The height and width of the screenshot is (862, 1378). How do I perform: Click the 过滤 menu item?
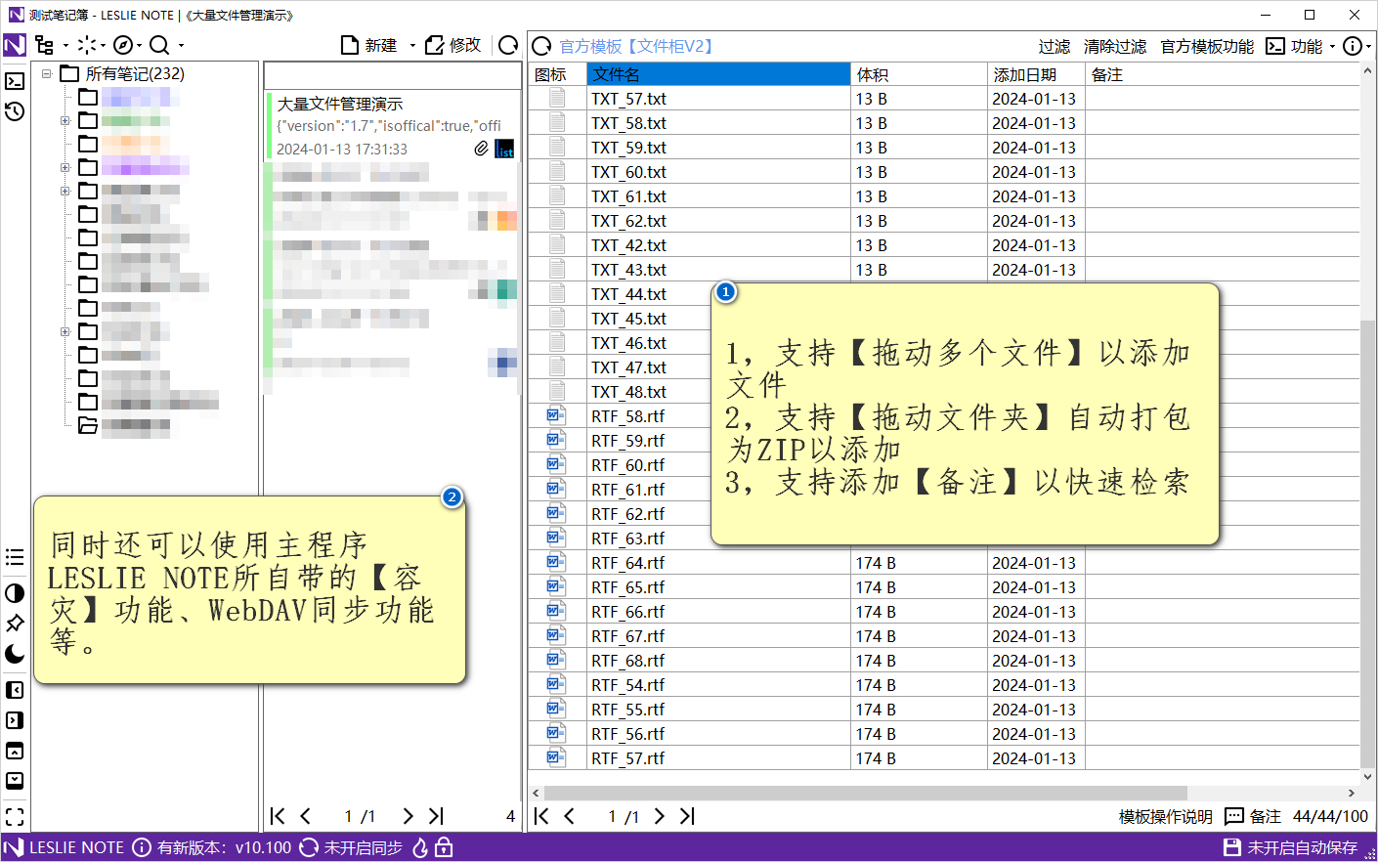1054,46
